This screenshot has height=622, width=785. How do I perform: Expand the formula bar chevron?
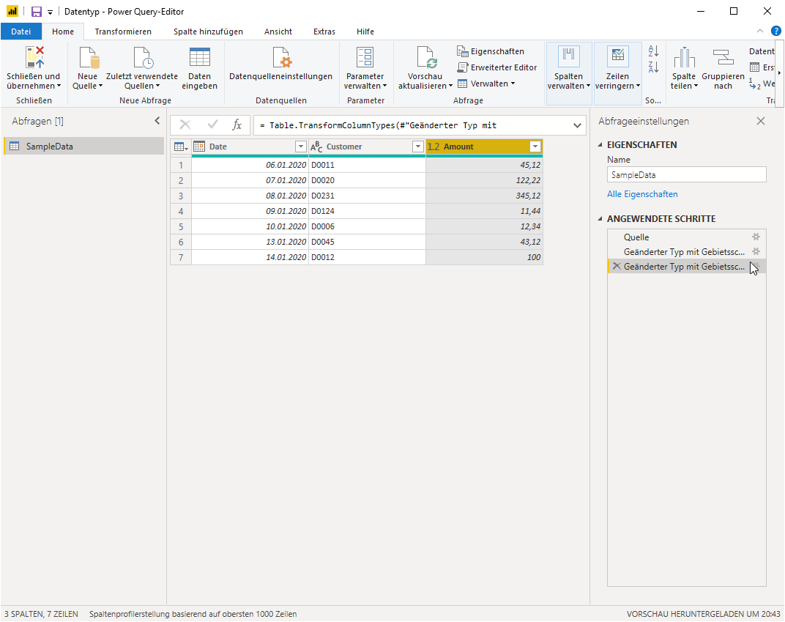577,125
